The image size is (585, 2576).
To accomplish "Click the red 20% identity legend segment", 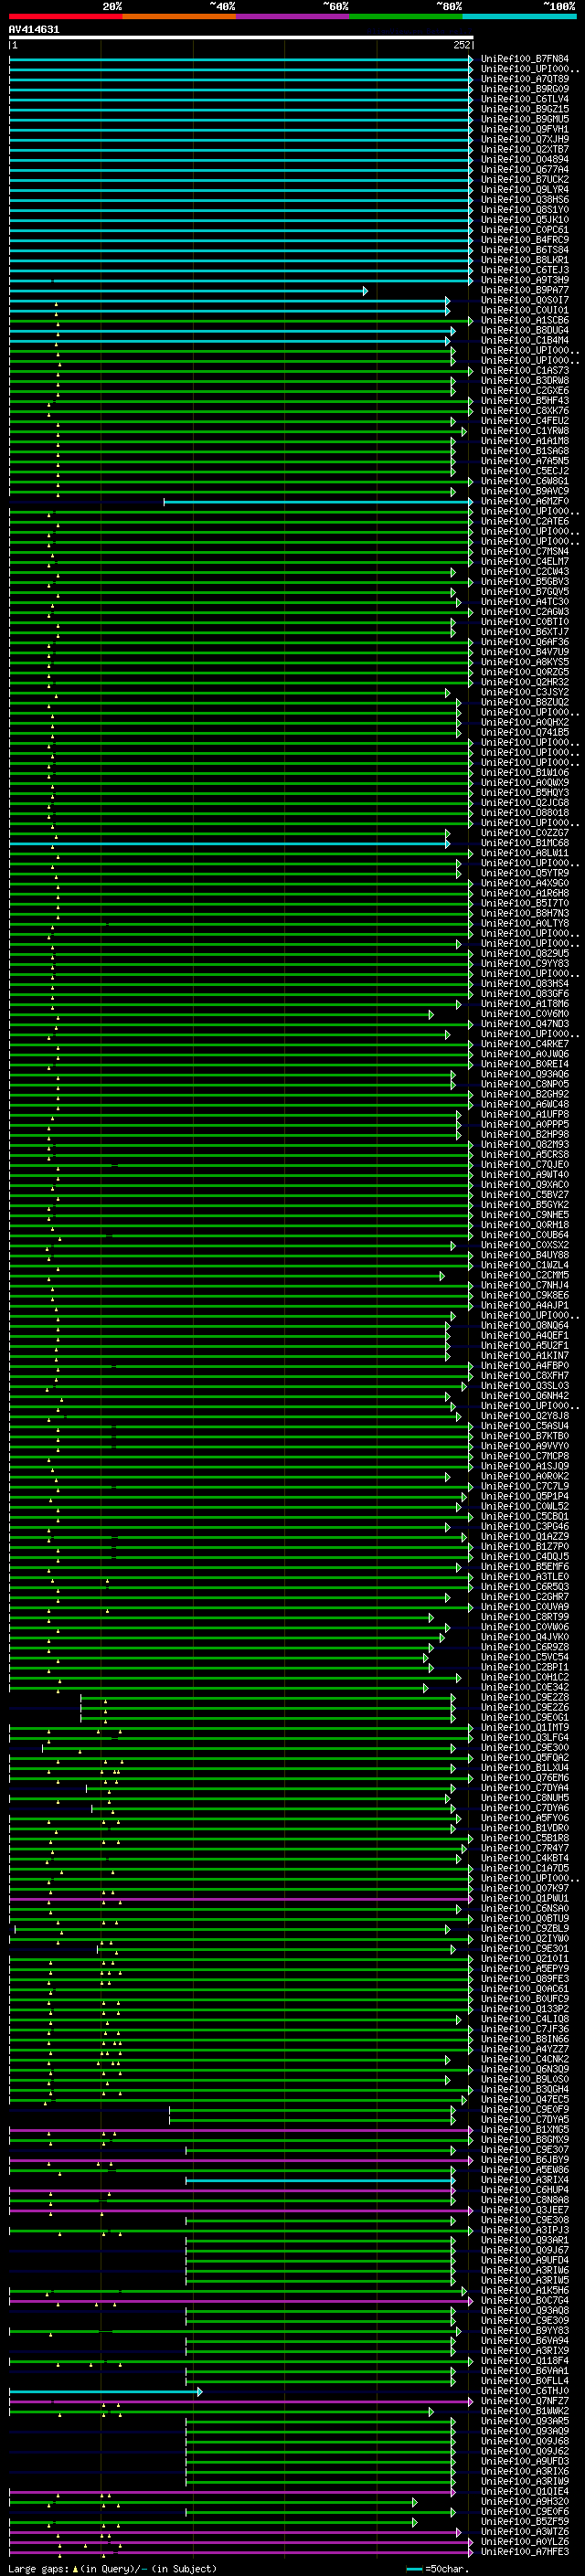I will coord(65,16).
